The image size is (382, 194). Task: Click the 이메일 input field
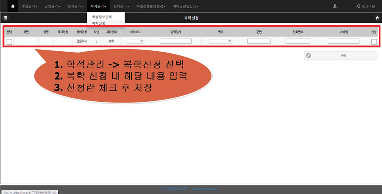pyautogui.click(x=343, y=41)
